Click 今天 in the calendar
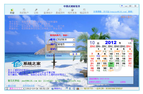 pyautogui.click(x=130, y=43)
